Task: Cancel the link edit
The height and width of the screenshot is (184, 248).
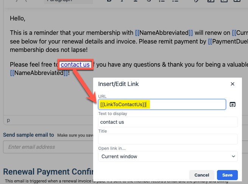Action: (202, 175)
